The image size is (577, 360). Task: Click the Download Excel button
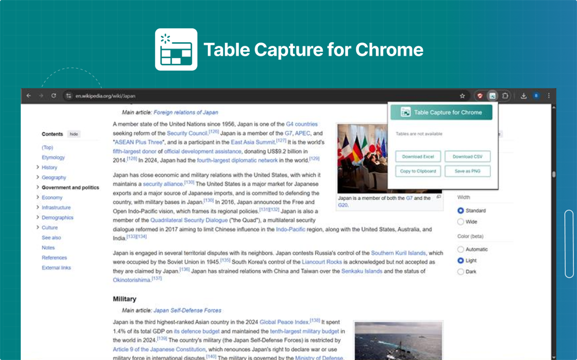417,156
